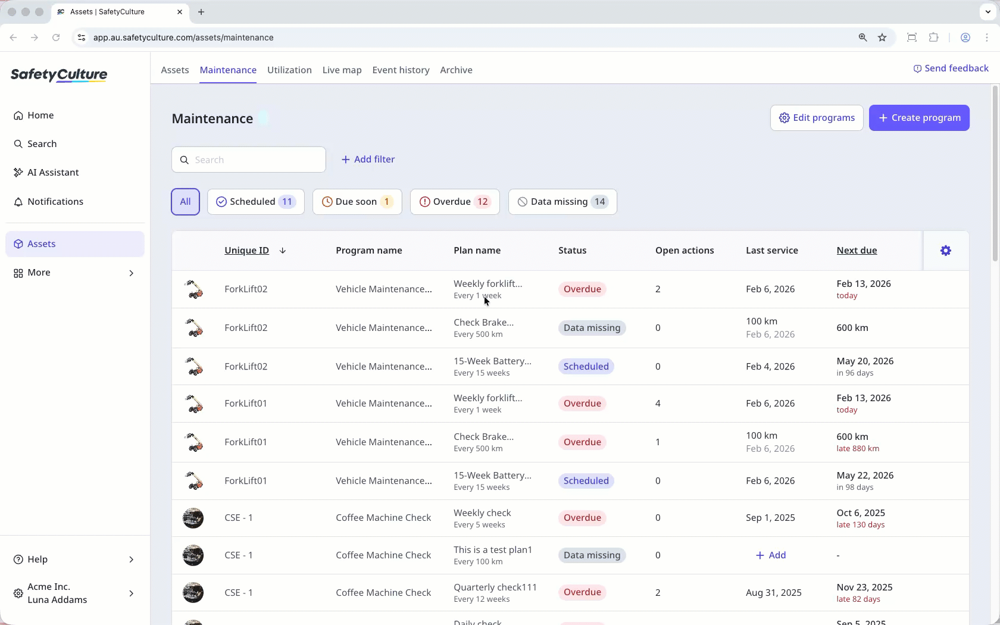
Task: Click 'Weekly check' plan name for CSE - 1
Action: pos(482,513)
